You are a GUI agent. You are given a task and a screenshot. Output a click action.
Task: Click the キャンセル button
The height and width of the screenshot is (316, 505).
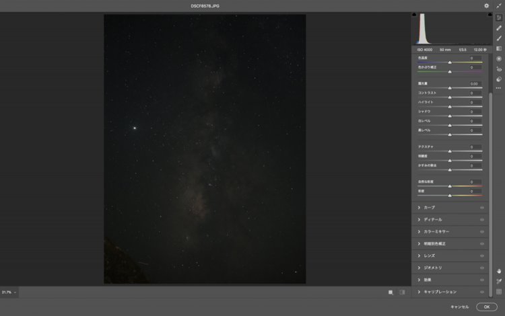tap(459, 307)
